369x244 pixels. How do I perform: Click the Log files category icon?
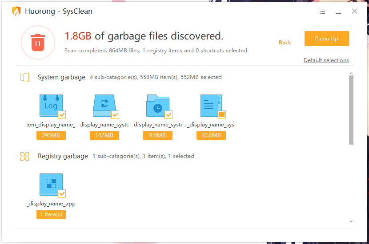51,106
